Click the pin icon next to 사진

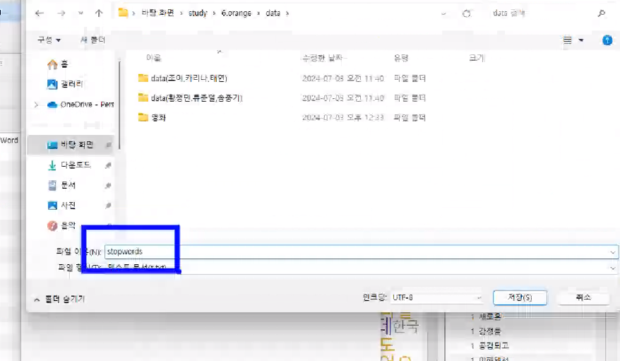[108, 206]
